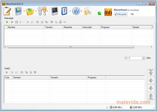
Task: Click the Progreso header in downloads list
Action: [116, 27]
